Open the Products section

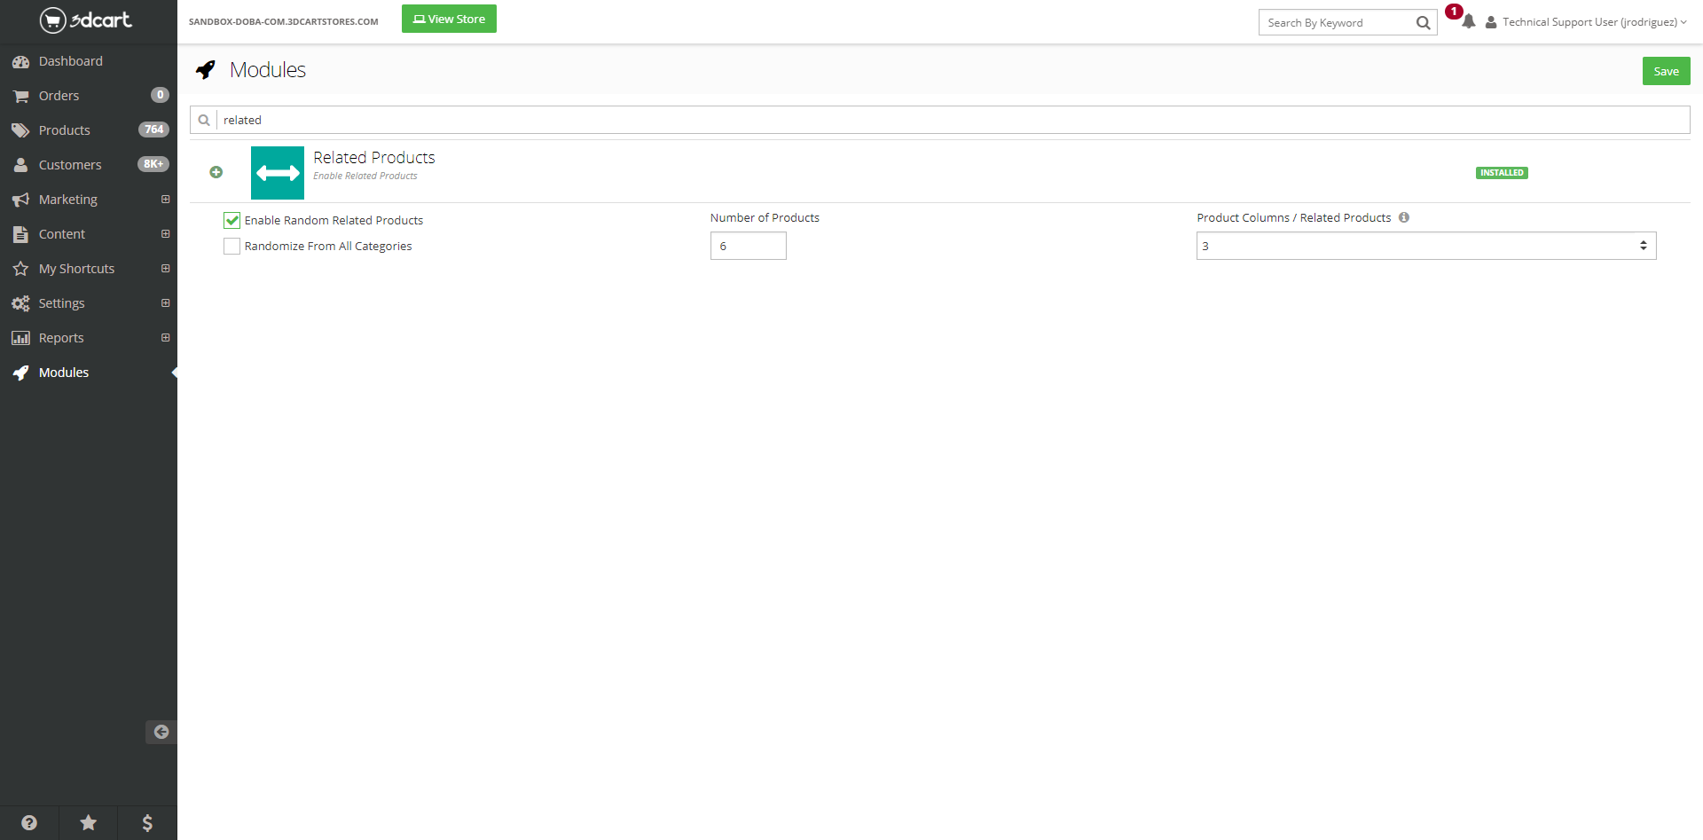[x=64, y=130]
